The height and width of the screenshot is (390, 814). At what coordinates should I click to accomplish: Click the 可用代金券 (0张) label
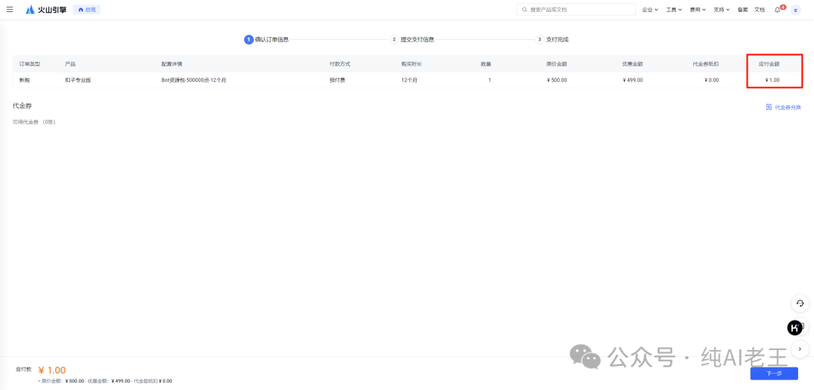34,123
